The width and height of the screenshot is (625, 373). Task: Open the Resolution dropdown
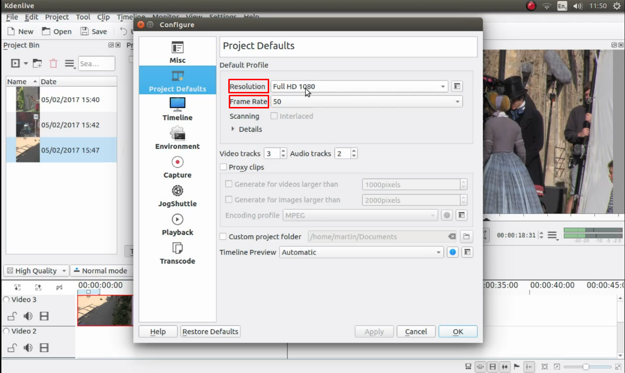359,87
